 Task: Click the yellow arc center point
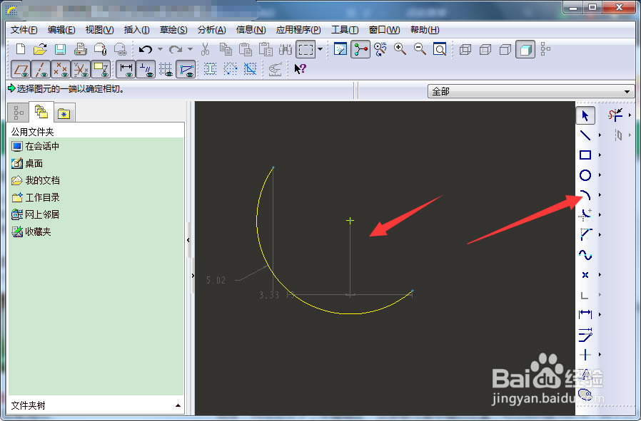click(x=350, y=221)
